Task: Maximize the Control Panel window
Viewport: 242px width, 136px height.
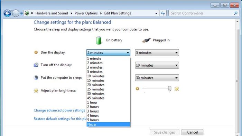Action: [225, 5]
